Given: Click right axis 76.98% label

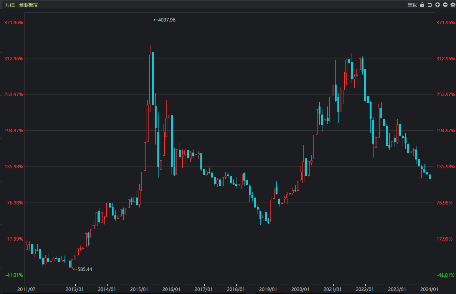Looking at the screenshot, I should point(444,203).
